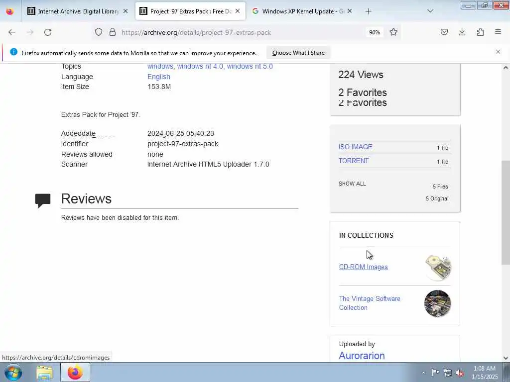Click the '153.8M' item size value
This screenshot has height=382, width=510.
tap(159, 87)
